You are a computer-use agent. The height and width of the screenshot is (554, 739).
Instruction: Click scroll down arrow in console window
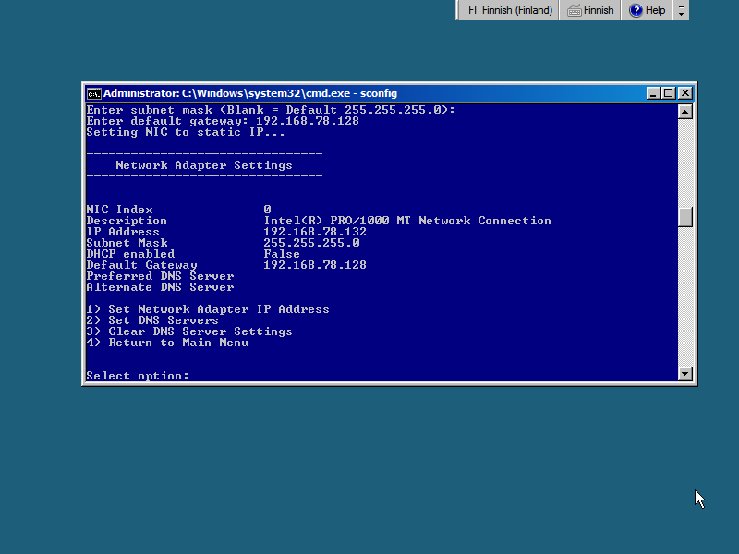(684, 374)
